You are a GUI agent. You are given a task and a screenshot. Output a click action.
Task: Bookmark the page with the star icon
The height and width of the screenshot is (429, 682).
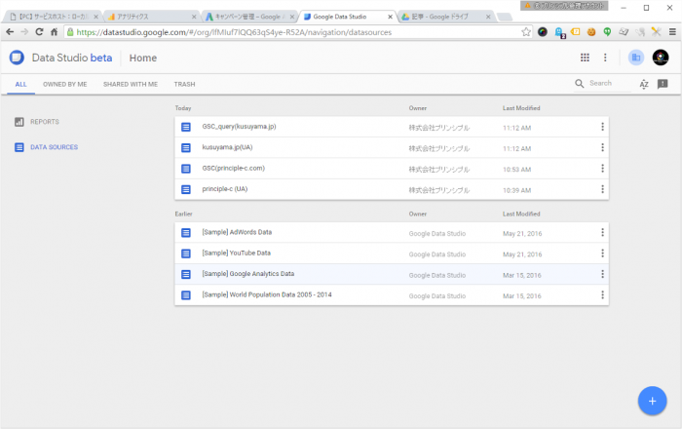(x=526, y=32)
